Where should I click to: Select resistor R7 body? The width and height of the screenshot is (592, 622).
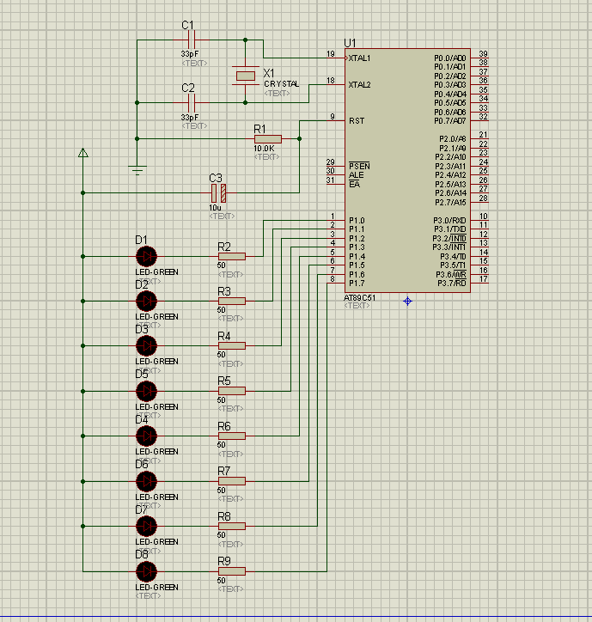click(x=232, y=481)
